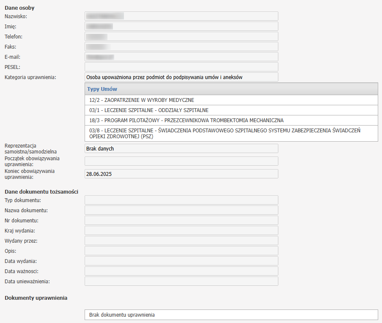Select the 03/8 PSZ contract type row
This screenshot has width=382, height=323.
click(231, 134)
